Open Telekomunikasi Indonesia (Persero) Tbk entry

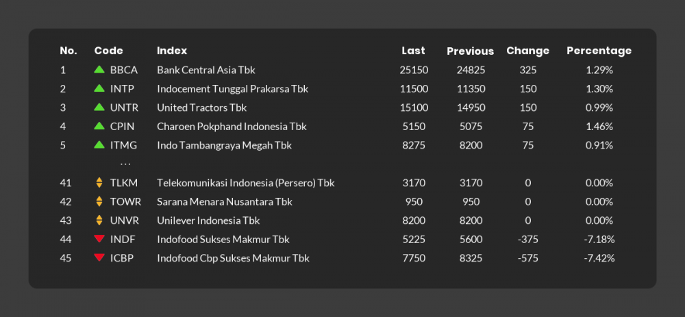[245, 183]
